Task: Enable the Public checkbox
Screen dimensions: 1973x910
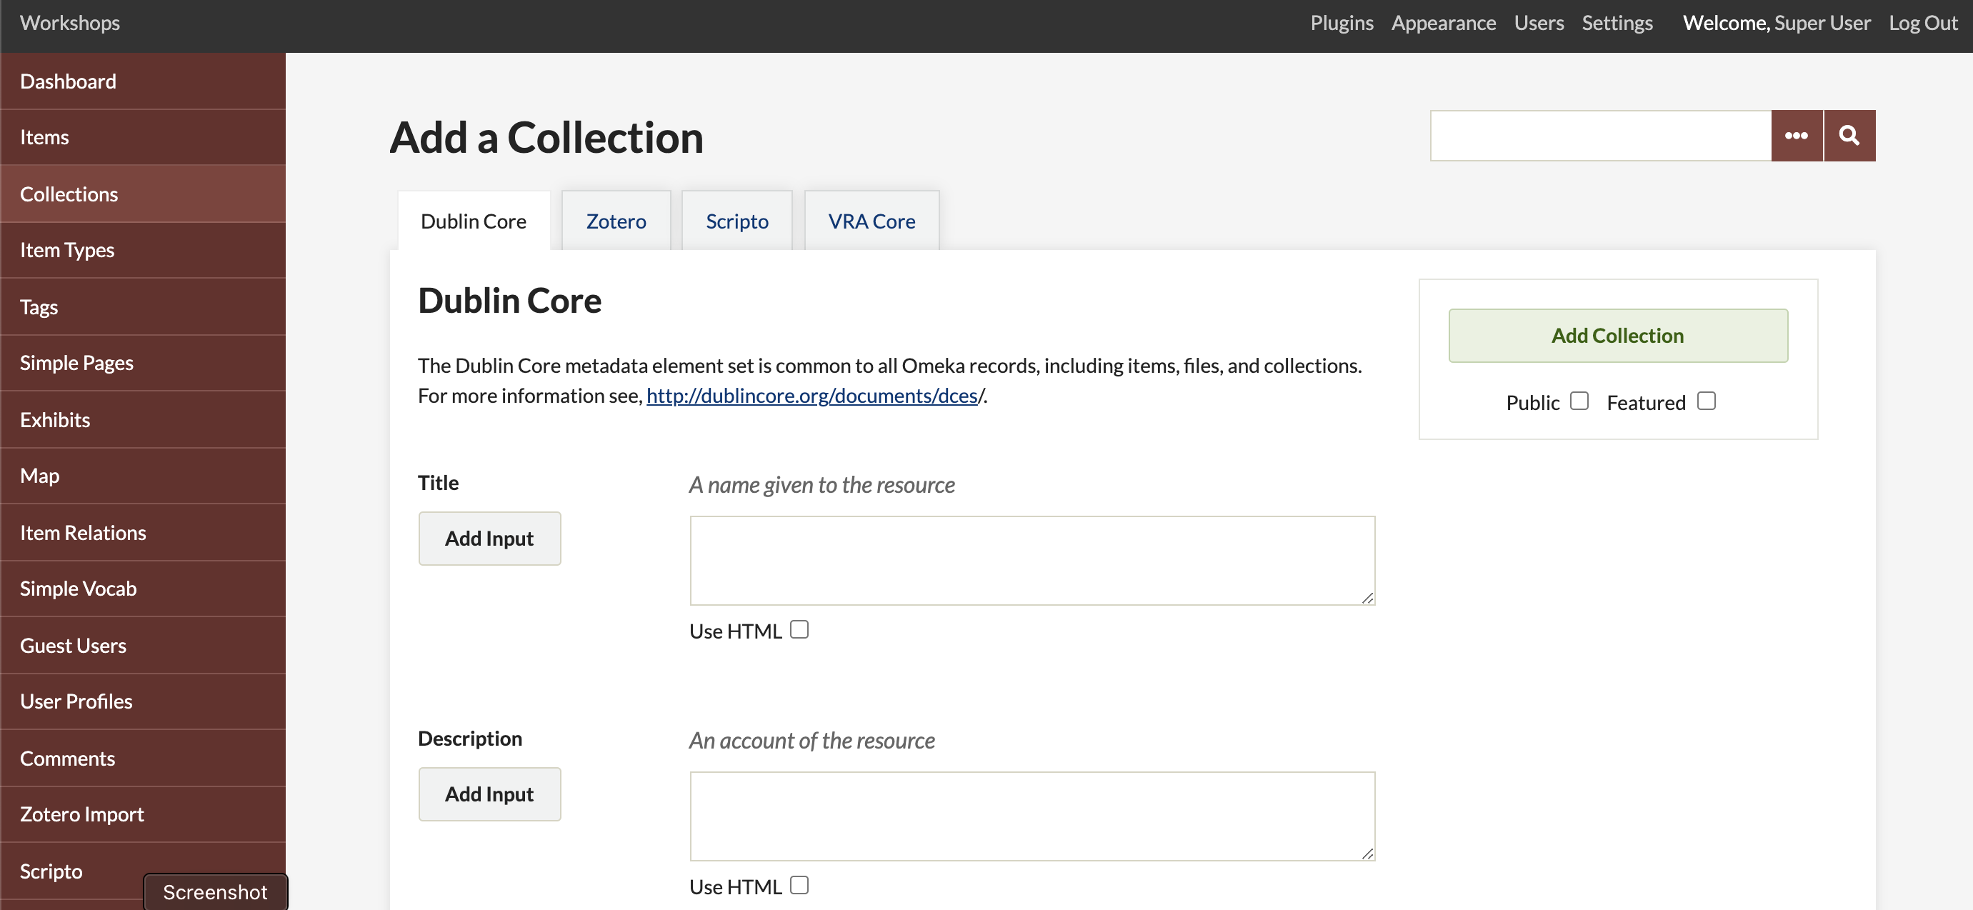Action: pos(1577,400)
